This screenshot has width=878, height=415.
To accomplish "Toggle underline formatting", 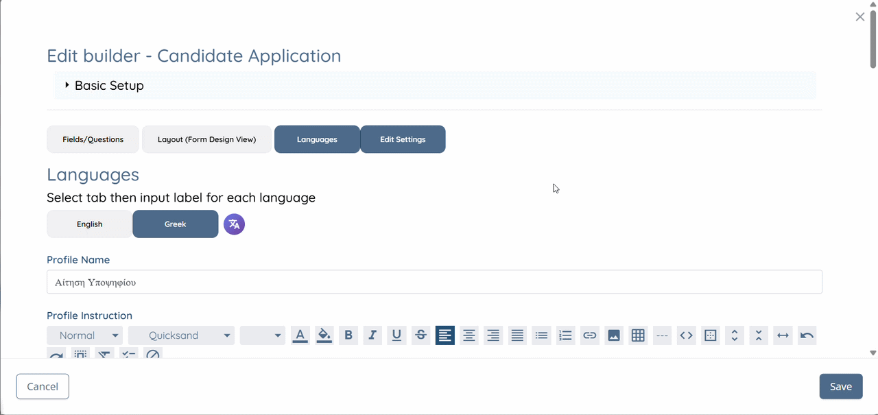I will [396, 335].
